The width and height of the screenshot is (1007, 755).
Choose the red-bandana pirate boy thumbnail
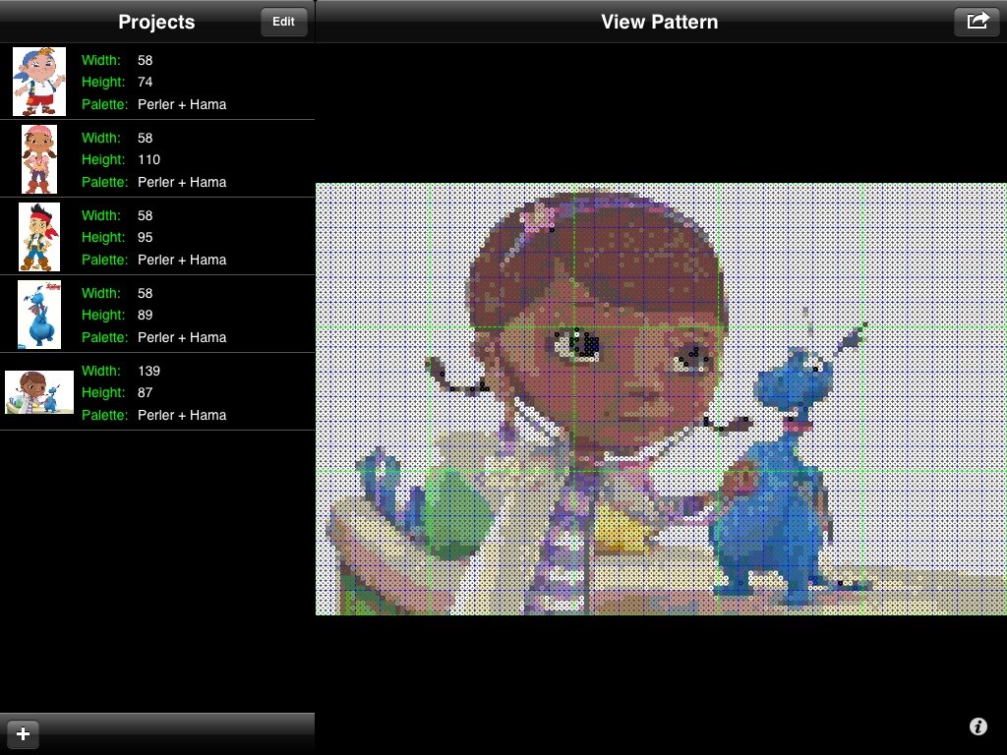pyautogui.click(x=39, y=237)
